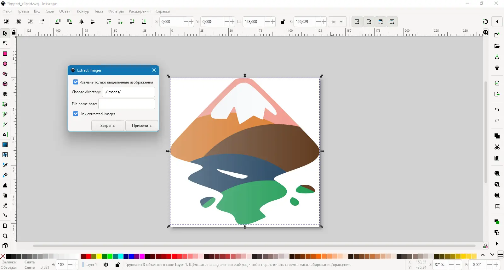This screenshot has height=270, width=504.
Task: Toggle Layer 1 visibility eye
Action: pos(106,265)
